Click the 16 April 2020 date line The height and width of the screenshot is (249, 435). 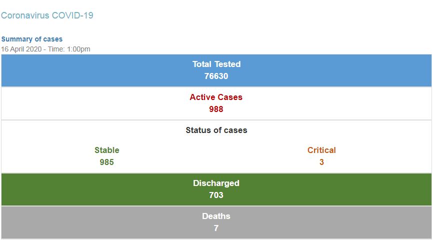46,49
